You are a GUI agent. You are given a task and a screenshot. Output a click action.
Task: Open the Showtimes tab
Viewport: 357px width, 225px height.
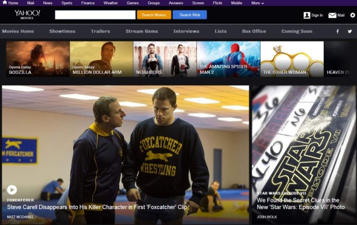click(x=62, y=31)
